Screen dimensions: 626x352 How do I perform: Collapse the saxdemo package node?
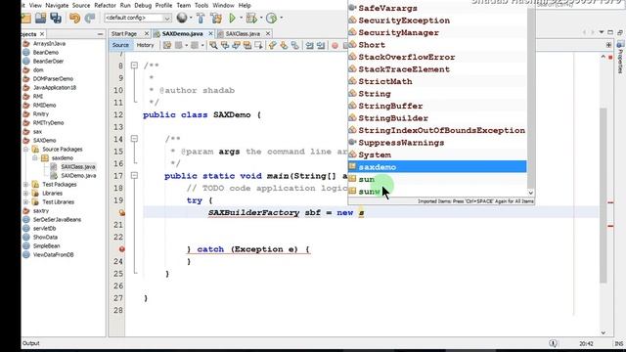(x=35, y=158)
